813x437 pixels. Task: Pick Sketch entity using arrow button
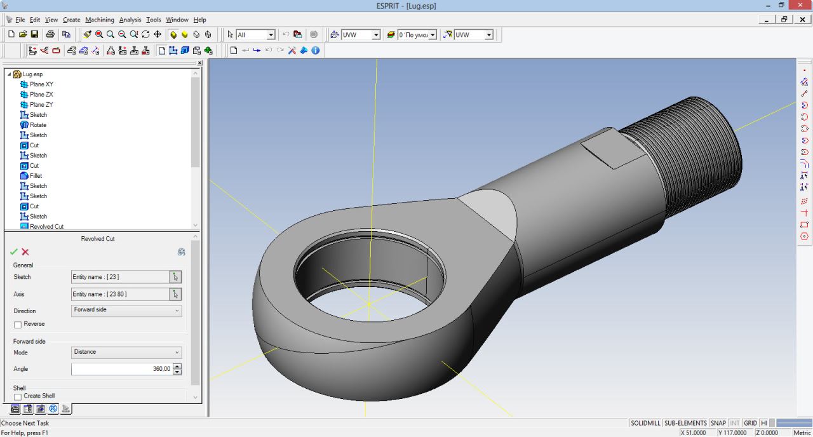tap(176, 276)
